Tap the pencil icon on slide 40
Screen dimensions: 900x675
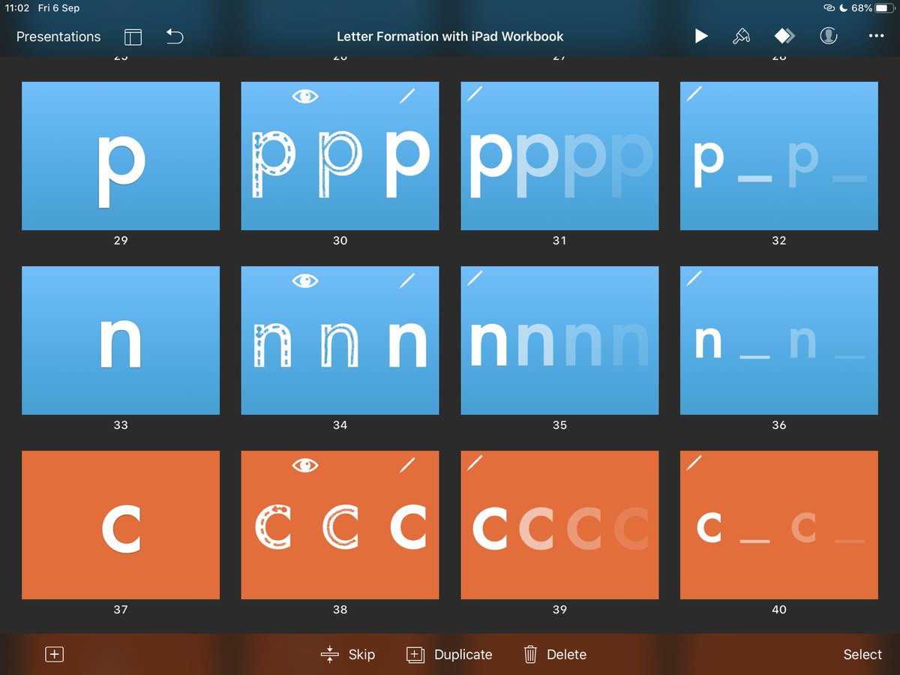(x=694, y=462)
